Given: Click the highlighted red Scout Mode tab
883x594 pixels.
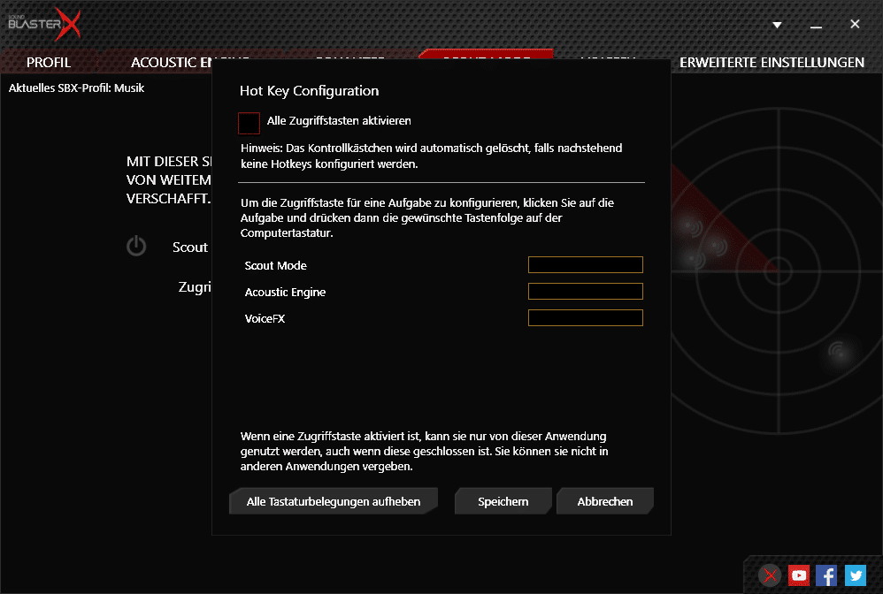Looking at the screenshot, I should tap(486, 54).
